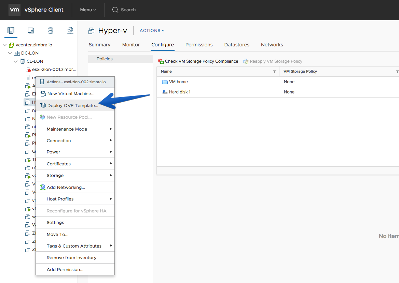
Task: Select the Hard disk 1 table row
Action: (x=278, y=92)
